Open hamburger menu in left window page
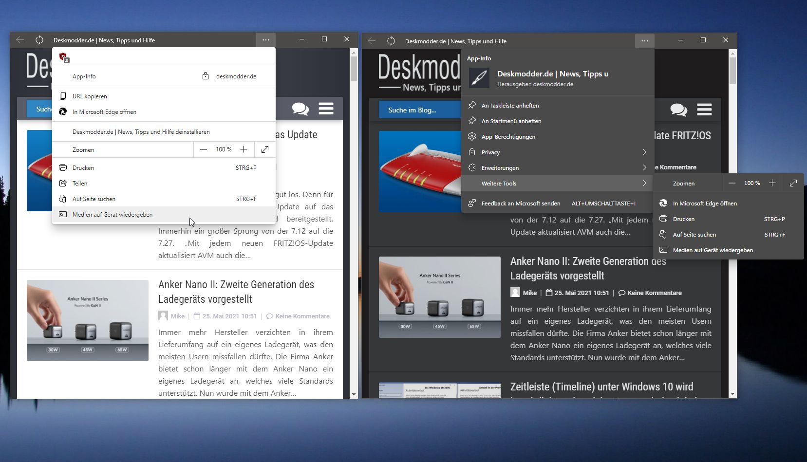This screenshot has height=462, width=807. click(326, 109)
